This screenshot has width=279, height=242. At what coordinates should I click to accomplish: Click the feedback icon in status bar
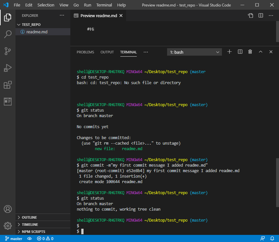tap(263, 239)
